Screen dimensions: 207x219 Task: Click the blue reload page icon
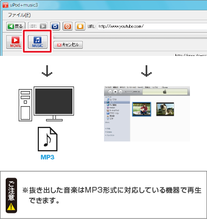55,26
